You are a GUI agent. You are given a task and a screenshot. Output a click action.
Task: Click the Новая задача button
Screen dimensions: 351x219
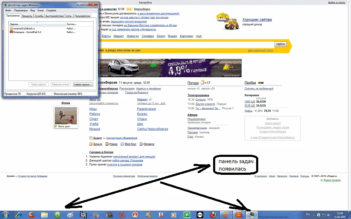tap(83, 84)
